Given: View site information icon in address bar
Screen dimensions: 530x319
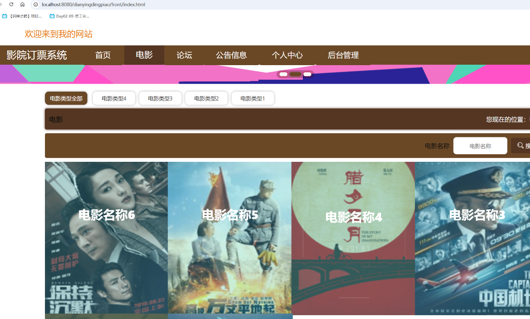Looking at the screenshot, I should click(x=36, y=4).
